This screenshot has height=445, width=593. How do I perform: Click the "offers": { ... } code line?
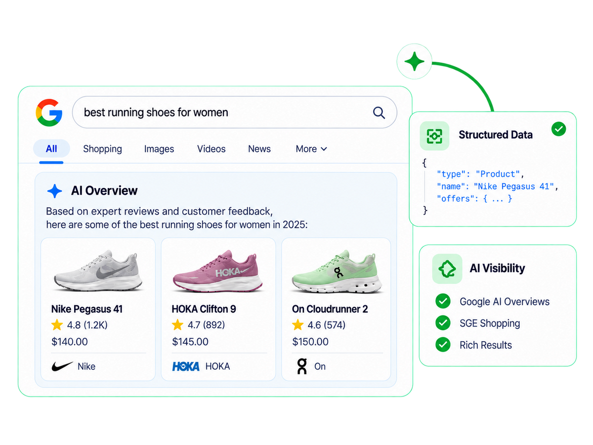click(x=474, y=199)
